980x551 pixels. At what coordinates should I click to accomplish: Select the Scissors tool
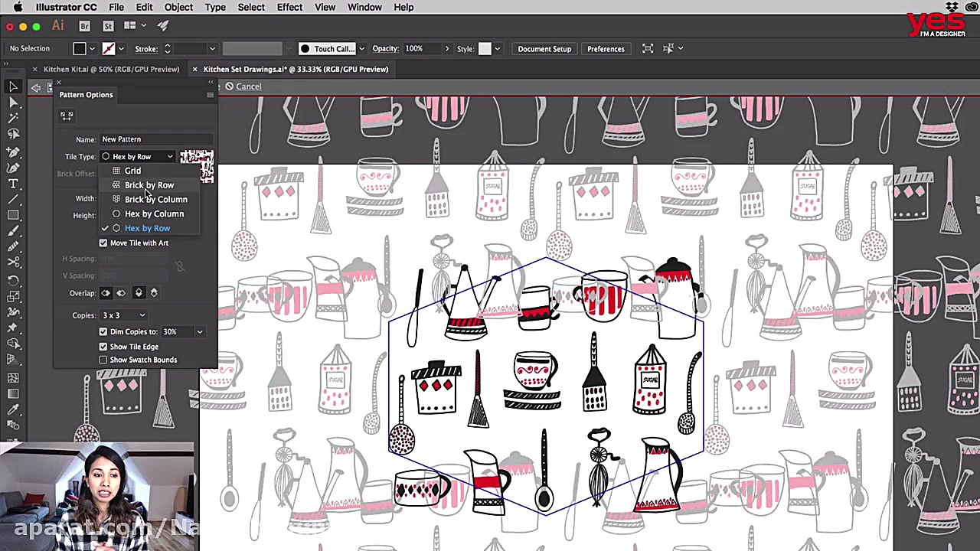click(x=13, y=263)
